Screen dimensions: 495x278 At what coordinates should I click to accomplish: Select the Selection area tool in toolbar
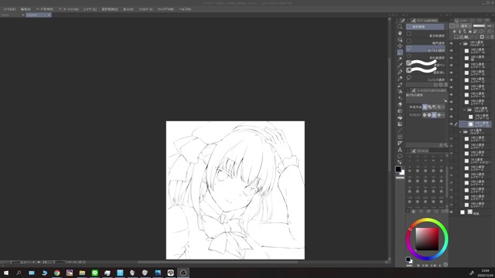point(400,53)
